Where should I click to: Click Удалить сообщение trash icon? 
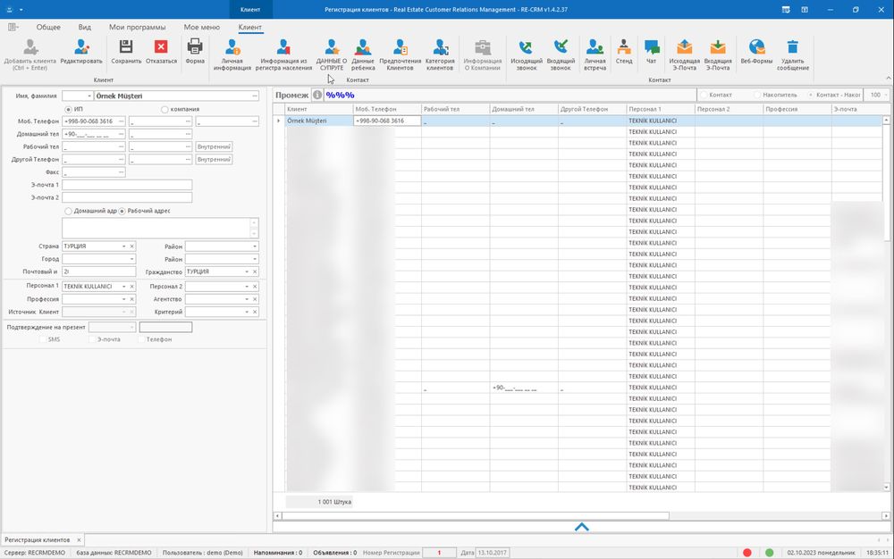[792, 47]
